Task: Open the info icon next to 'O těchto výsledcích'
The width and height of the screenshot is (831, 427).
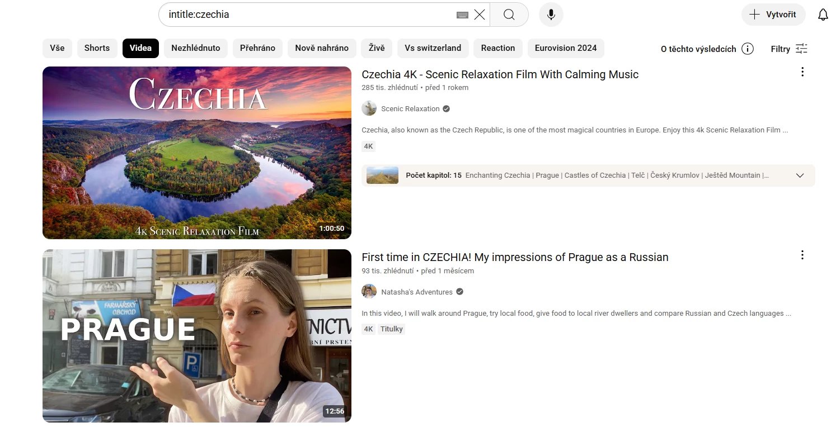Action: click(x=747, y=49)
